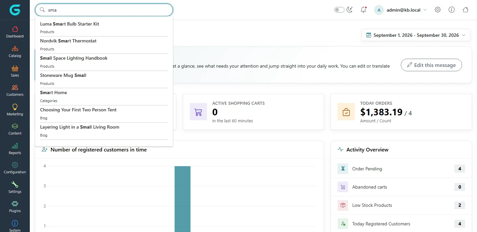Click the Low Stock Products box icon
This screenshot has width=477, height=232.
343,205
